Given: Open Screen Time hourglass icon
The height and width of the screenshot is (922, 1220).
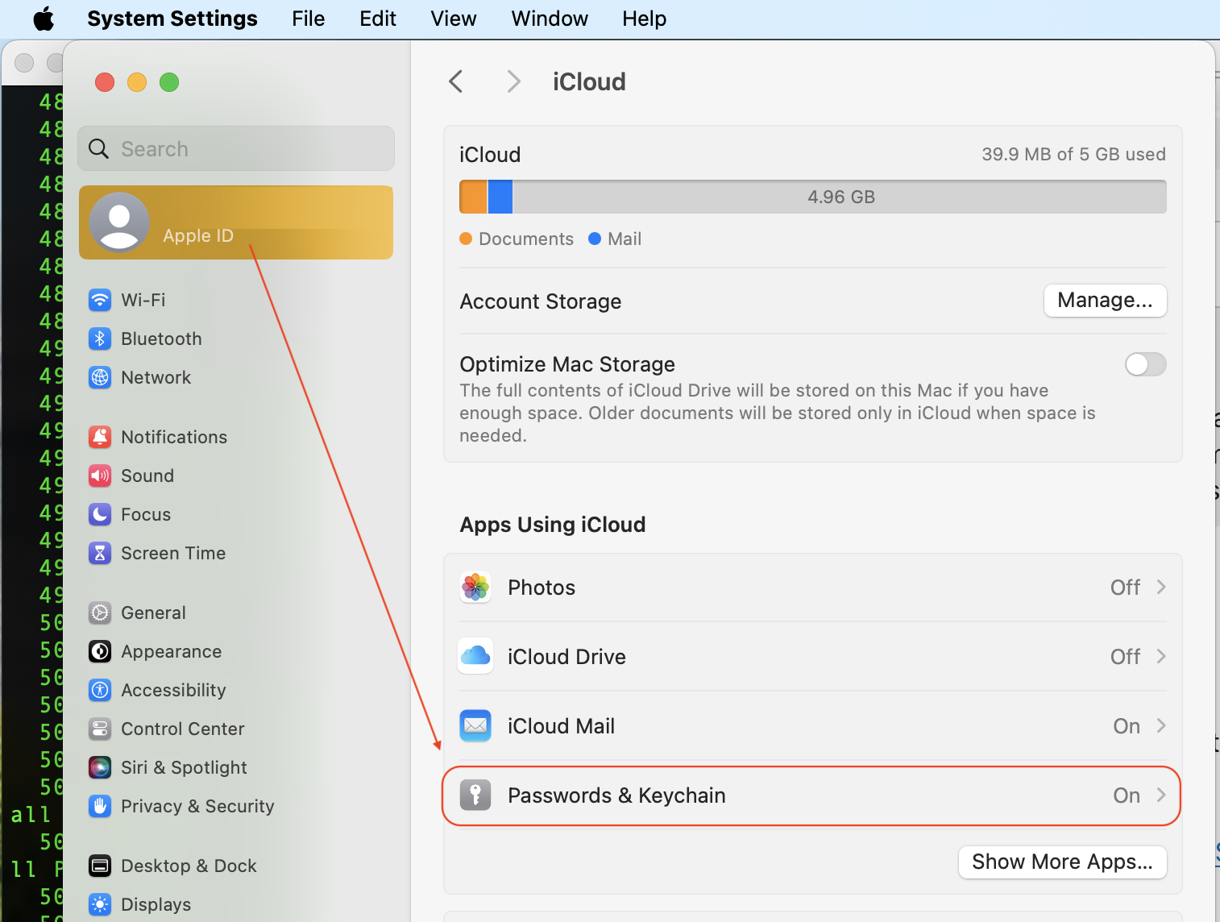Looking at the screenshot, I should (x=100, y=553).
